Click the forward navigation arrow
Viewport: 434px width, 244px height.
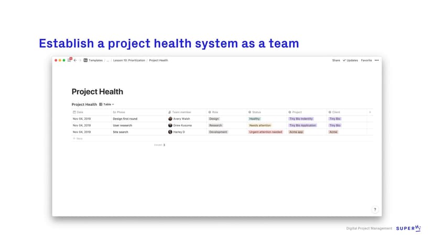pyautogui.click(x=80, y=60)
